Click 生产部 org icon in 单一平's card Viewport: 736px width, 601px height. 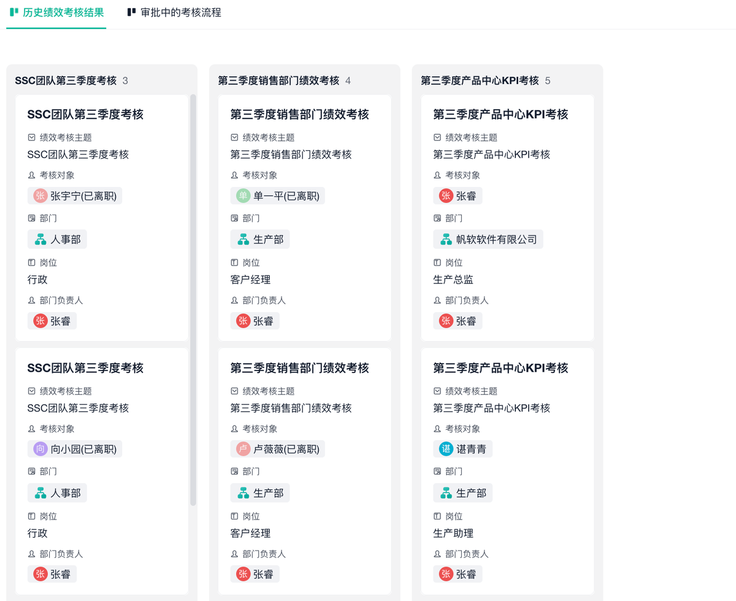coord(243,239)
